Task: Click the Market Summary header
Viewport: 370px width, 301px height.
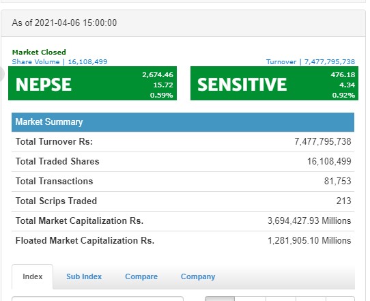Action: 183,122
